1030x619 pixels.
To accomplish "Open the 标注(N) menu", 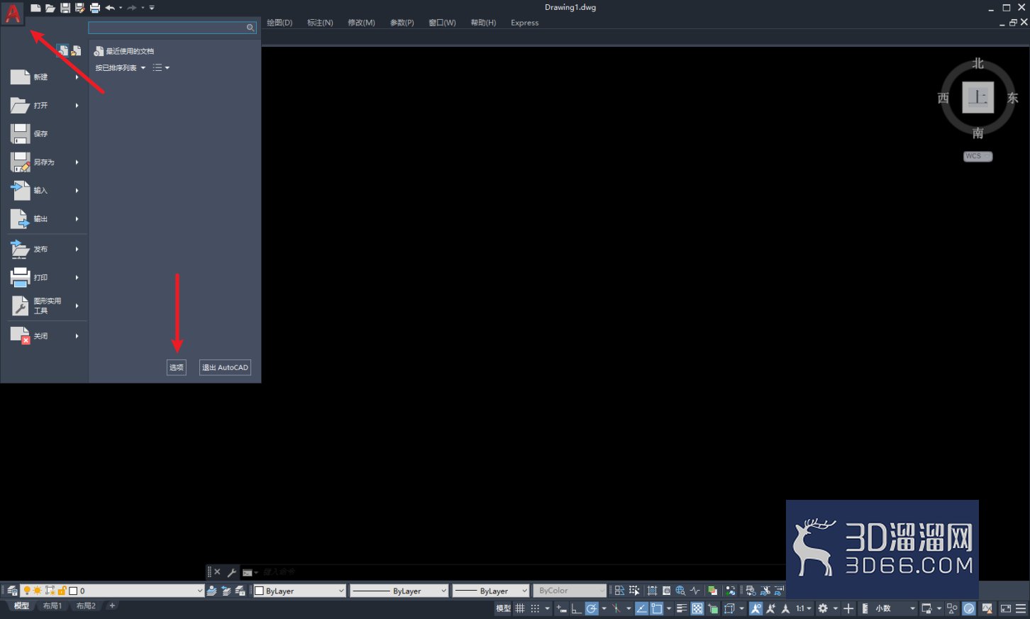I will [320, 23].
